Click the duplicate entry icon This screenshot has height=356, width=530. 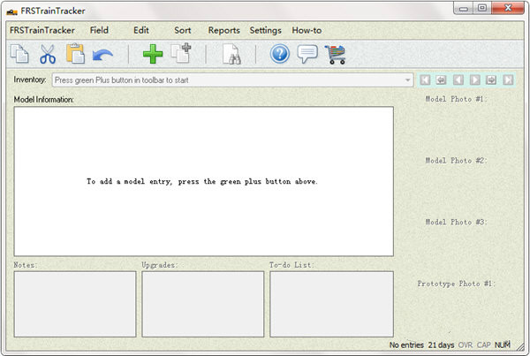(x=181, y=53)
